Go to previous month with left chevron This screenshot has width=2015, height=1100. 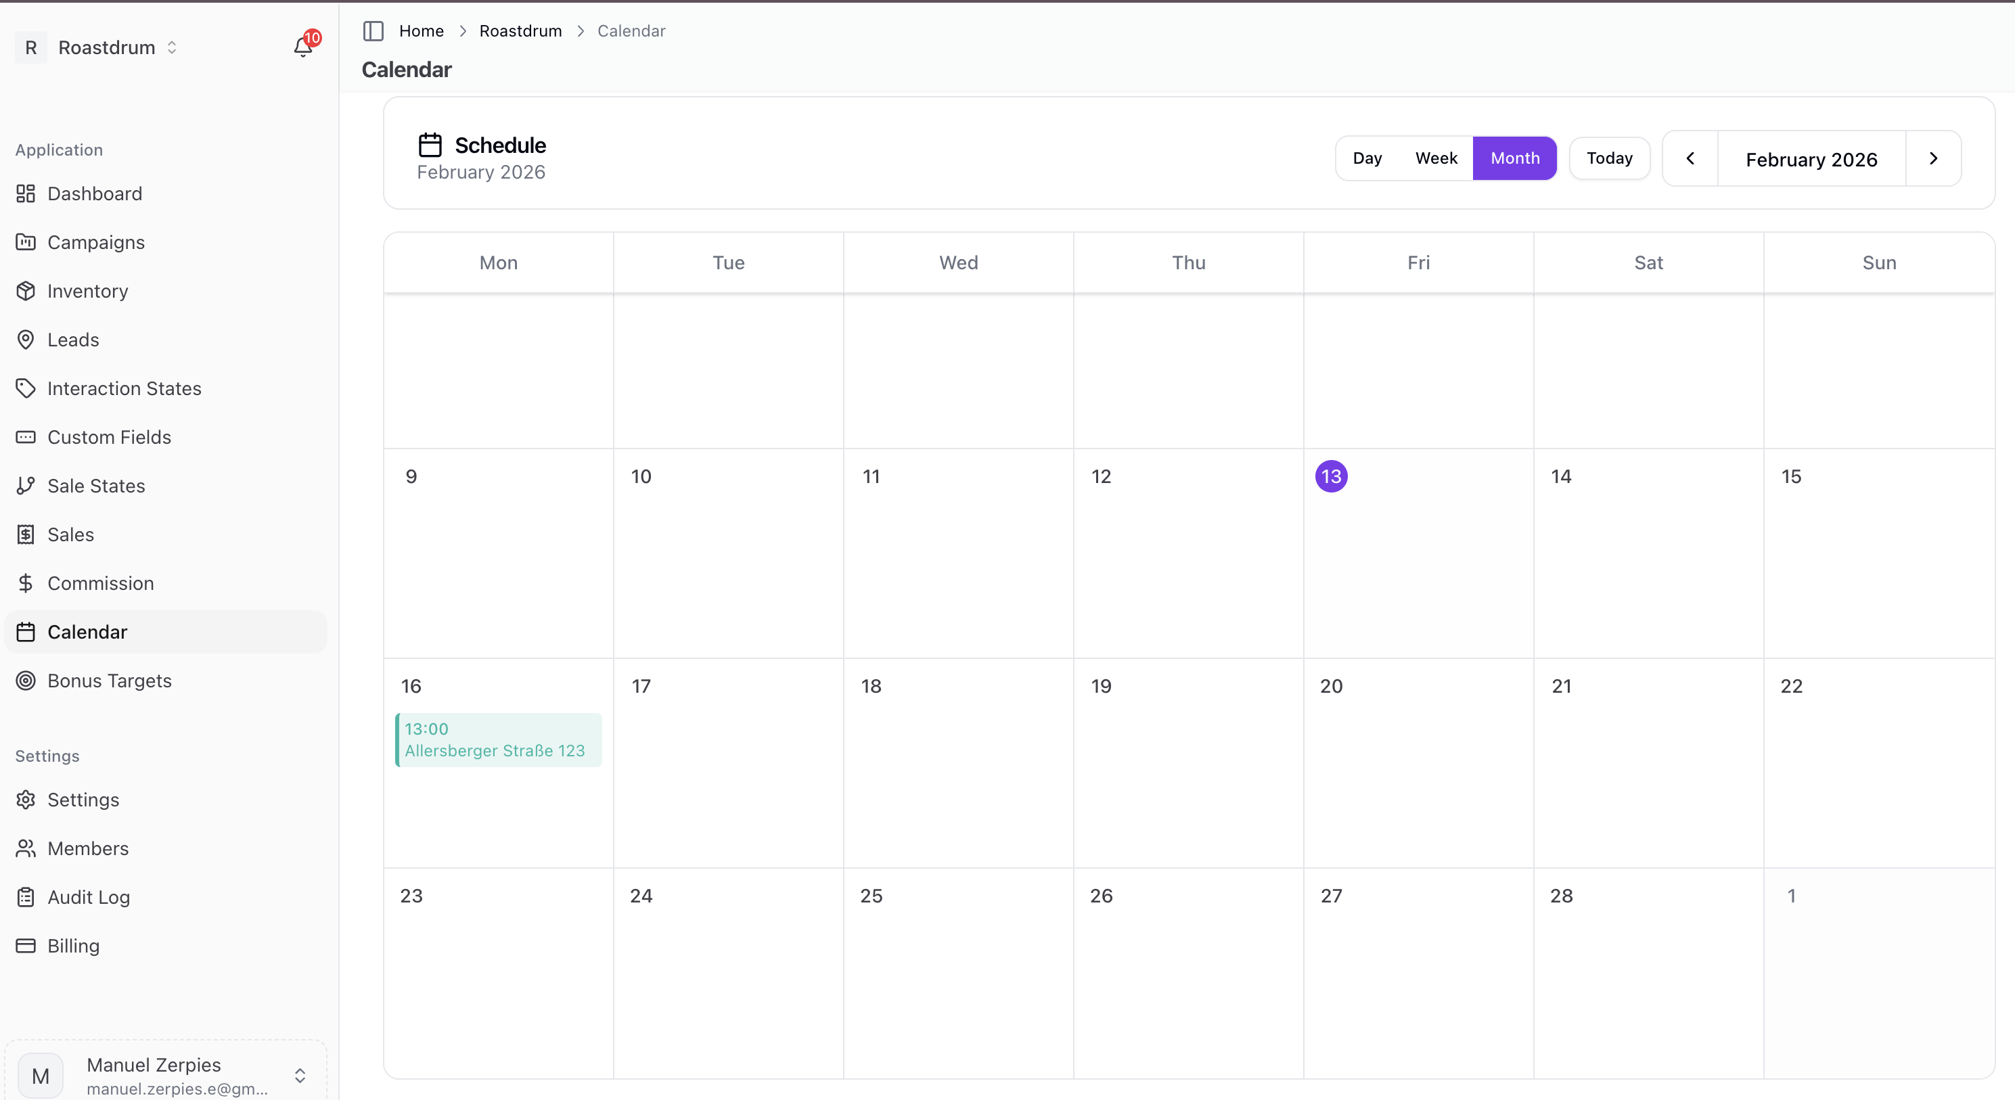(x=1690, y=159)
